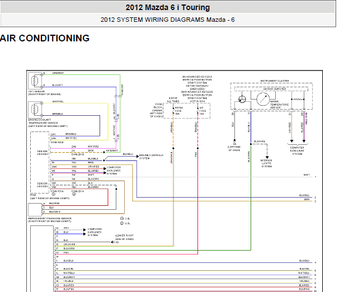Click the circled 1 2.5L legend note
The width and height of the screenshot is (339, 292).
125,219
